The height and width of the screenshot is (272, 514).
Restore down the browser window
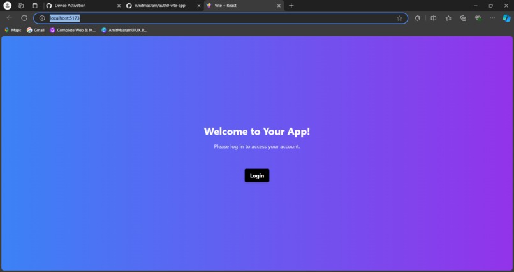(490, 6)
